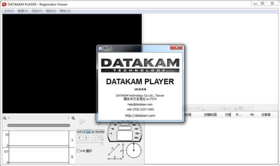Click the scissors icon in file list toolbar

click(x=196, y=108)
